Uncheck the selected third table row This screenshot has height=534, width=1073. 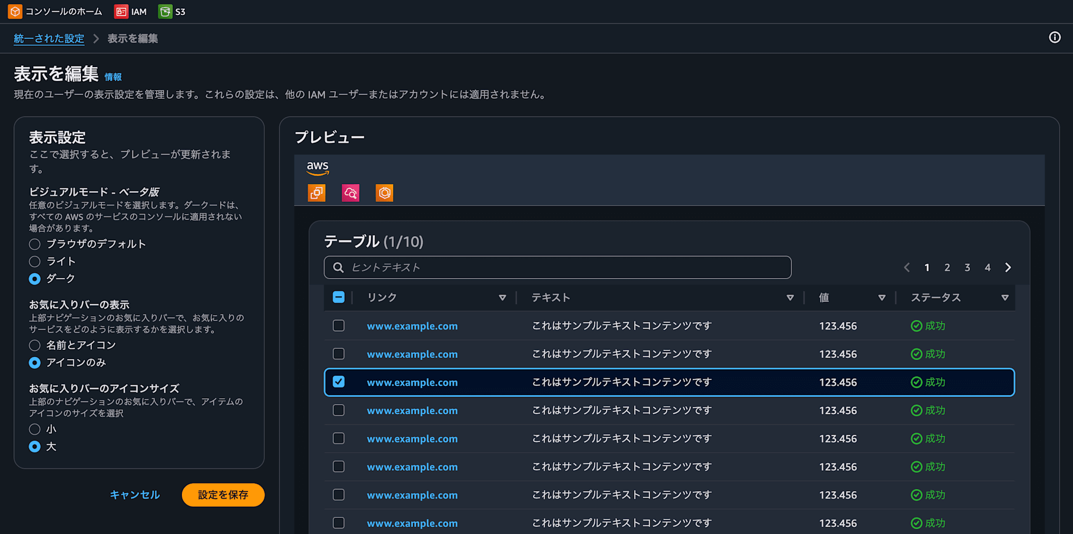(x=339, y=382)
